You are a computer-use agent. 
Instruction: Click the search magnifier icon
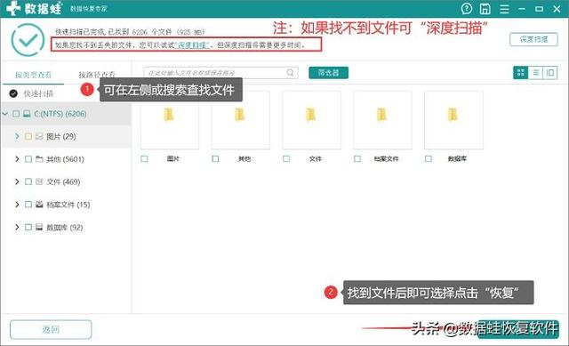291,73
